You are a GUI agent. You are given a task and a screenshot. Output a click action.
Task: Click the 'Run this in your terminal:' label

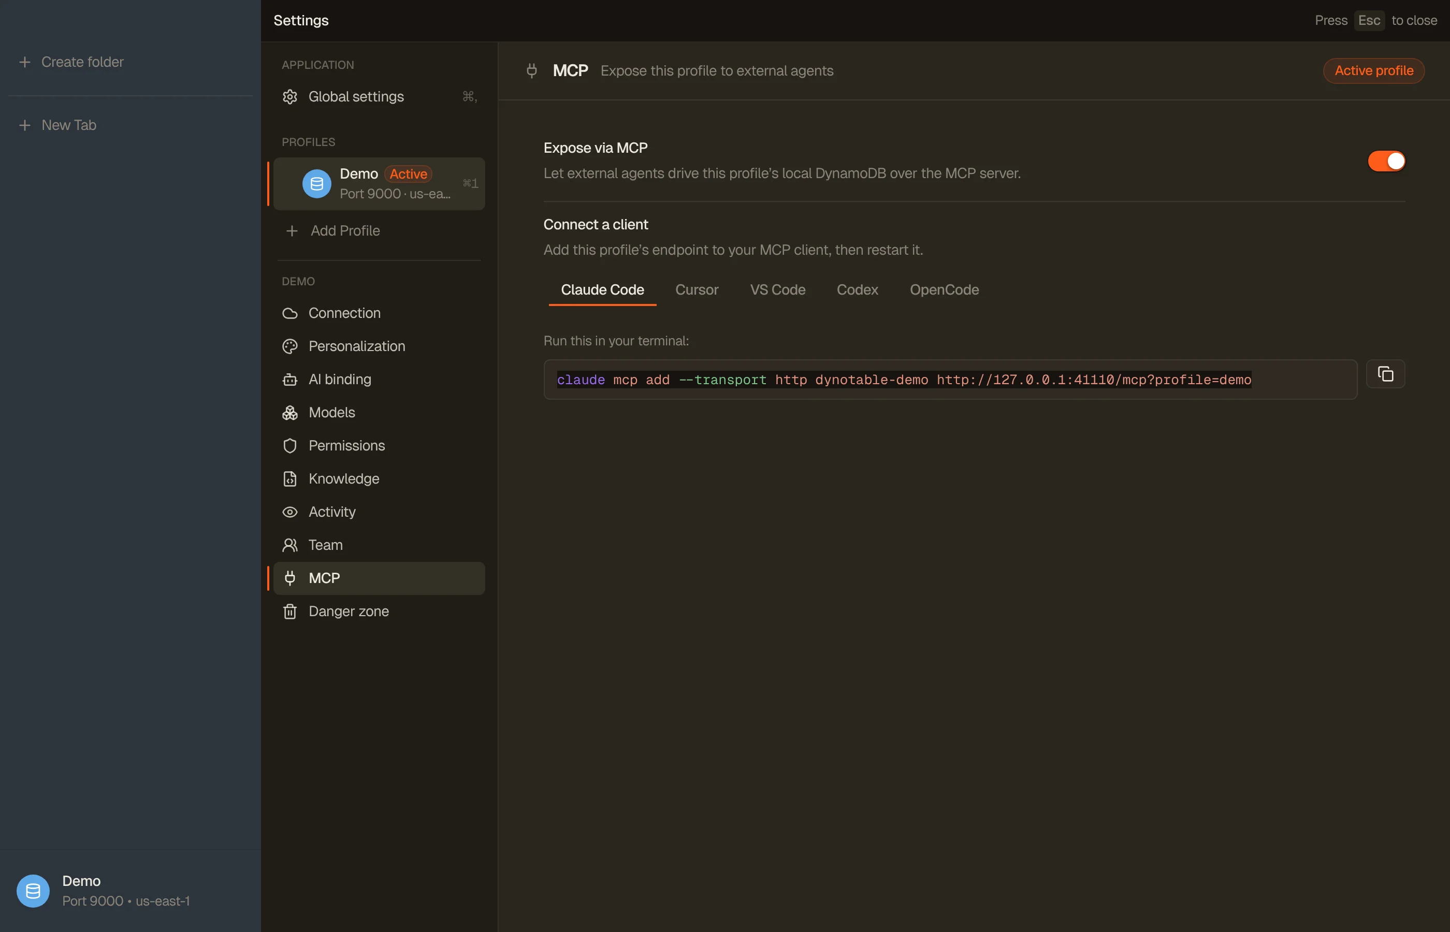pos(616,341)
